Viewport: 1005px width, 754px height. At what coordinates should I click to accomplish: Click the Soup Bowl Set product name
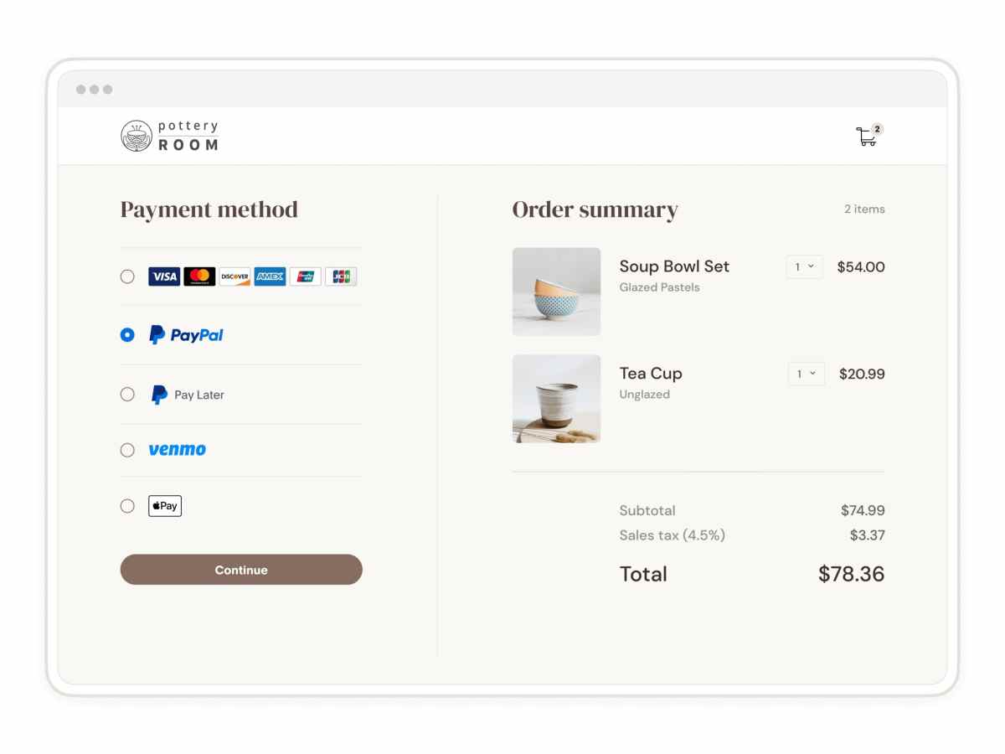pyautogui.click(x=673, y=266)
